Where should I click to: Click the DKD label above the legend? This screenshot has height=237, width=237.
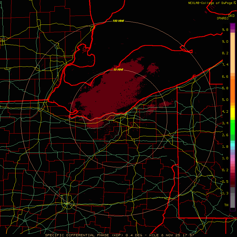click(231, 16)
